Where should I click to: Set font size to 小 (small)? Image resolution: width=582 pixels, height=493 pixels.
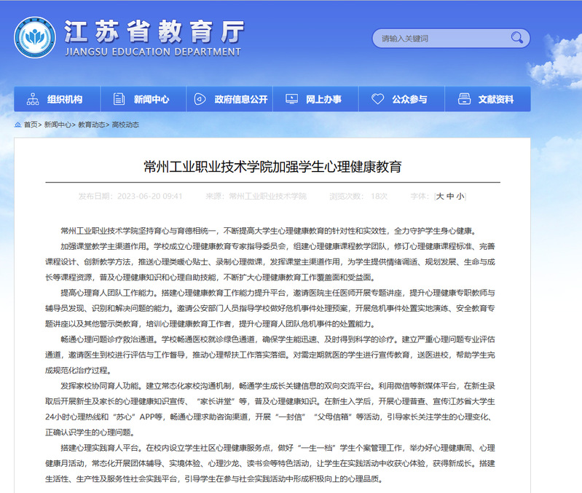pos(460,196)
